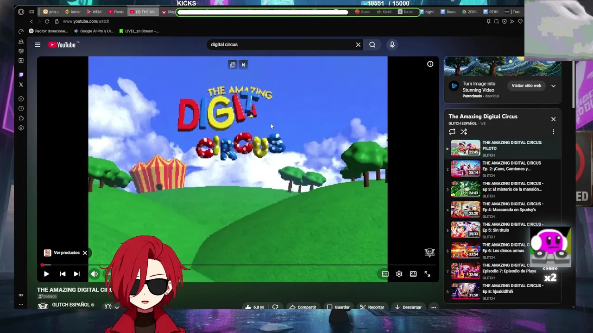
Task: Switch to the 'Docu' Google Docs tab
Action: pyautogui.click(x=448, y=12)
